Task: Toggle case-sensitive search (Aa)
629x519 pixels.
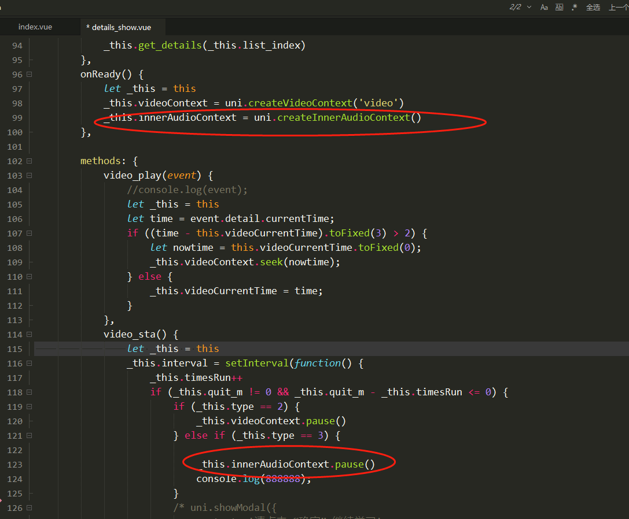Action: point(544,7)
